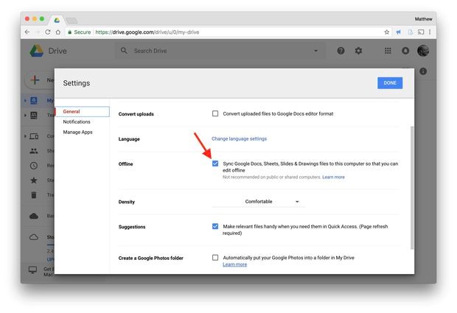Click the Drive settings gear icon
Screen dimensions: 457x313
[359, 51]
